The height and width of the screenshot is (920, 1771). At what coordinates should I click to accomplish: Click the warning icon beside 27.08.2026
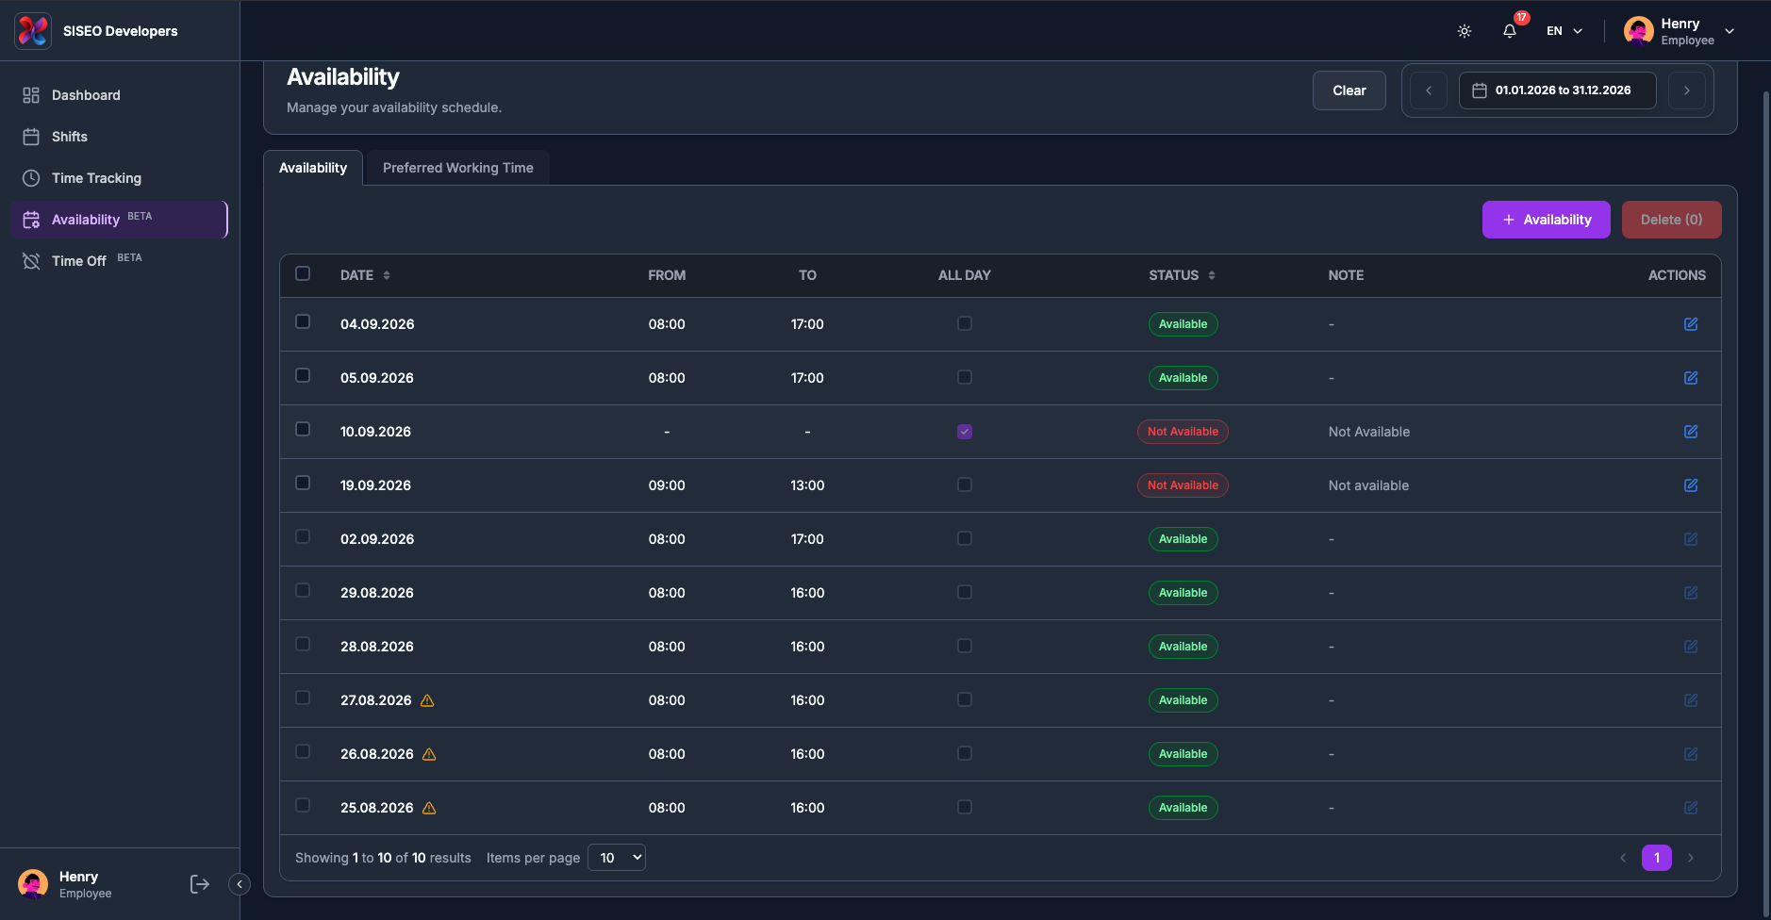tap(427, 700)
